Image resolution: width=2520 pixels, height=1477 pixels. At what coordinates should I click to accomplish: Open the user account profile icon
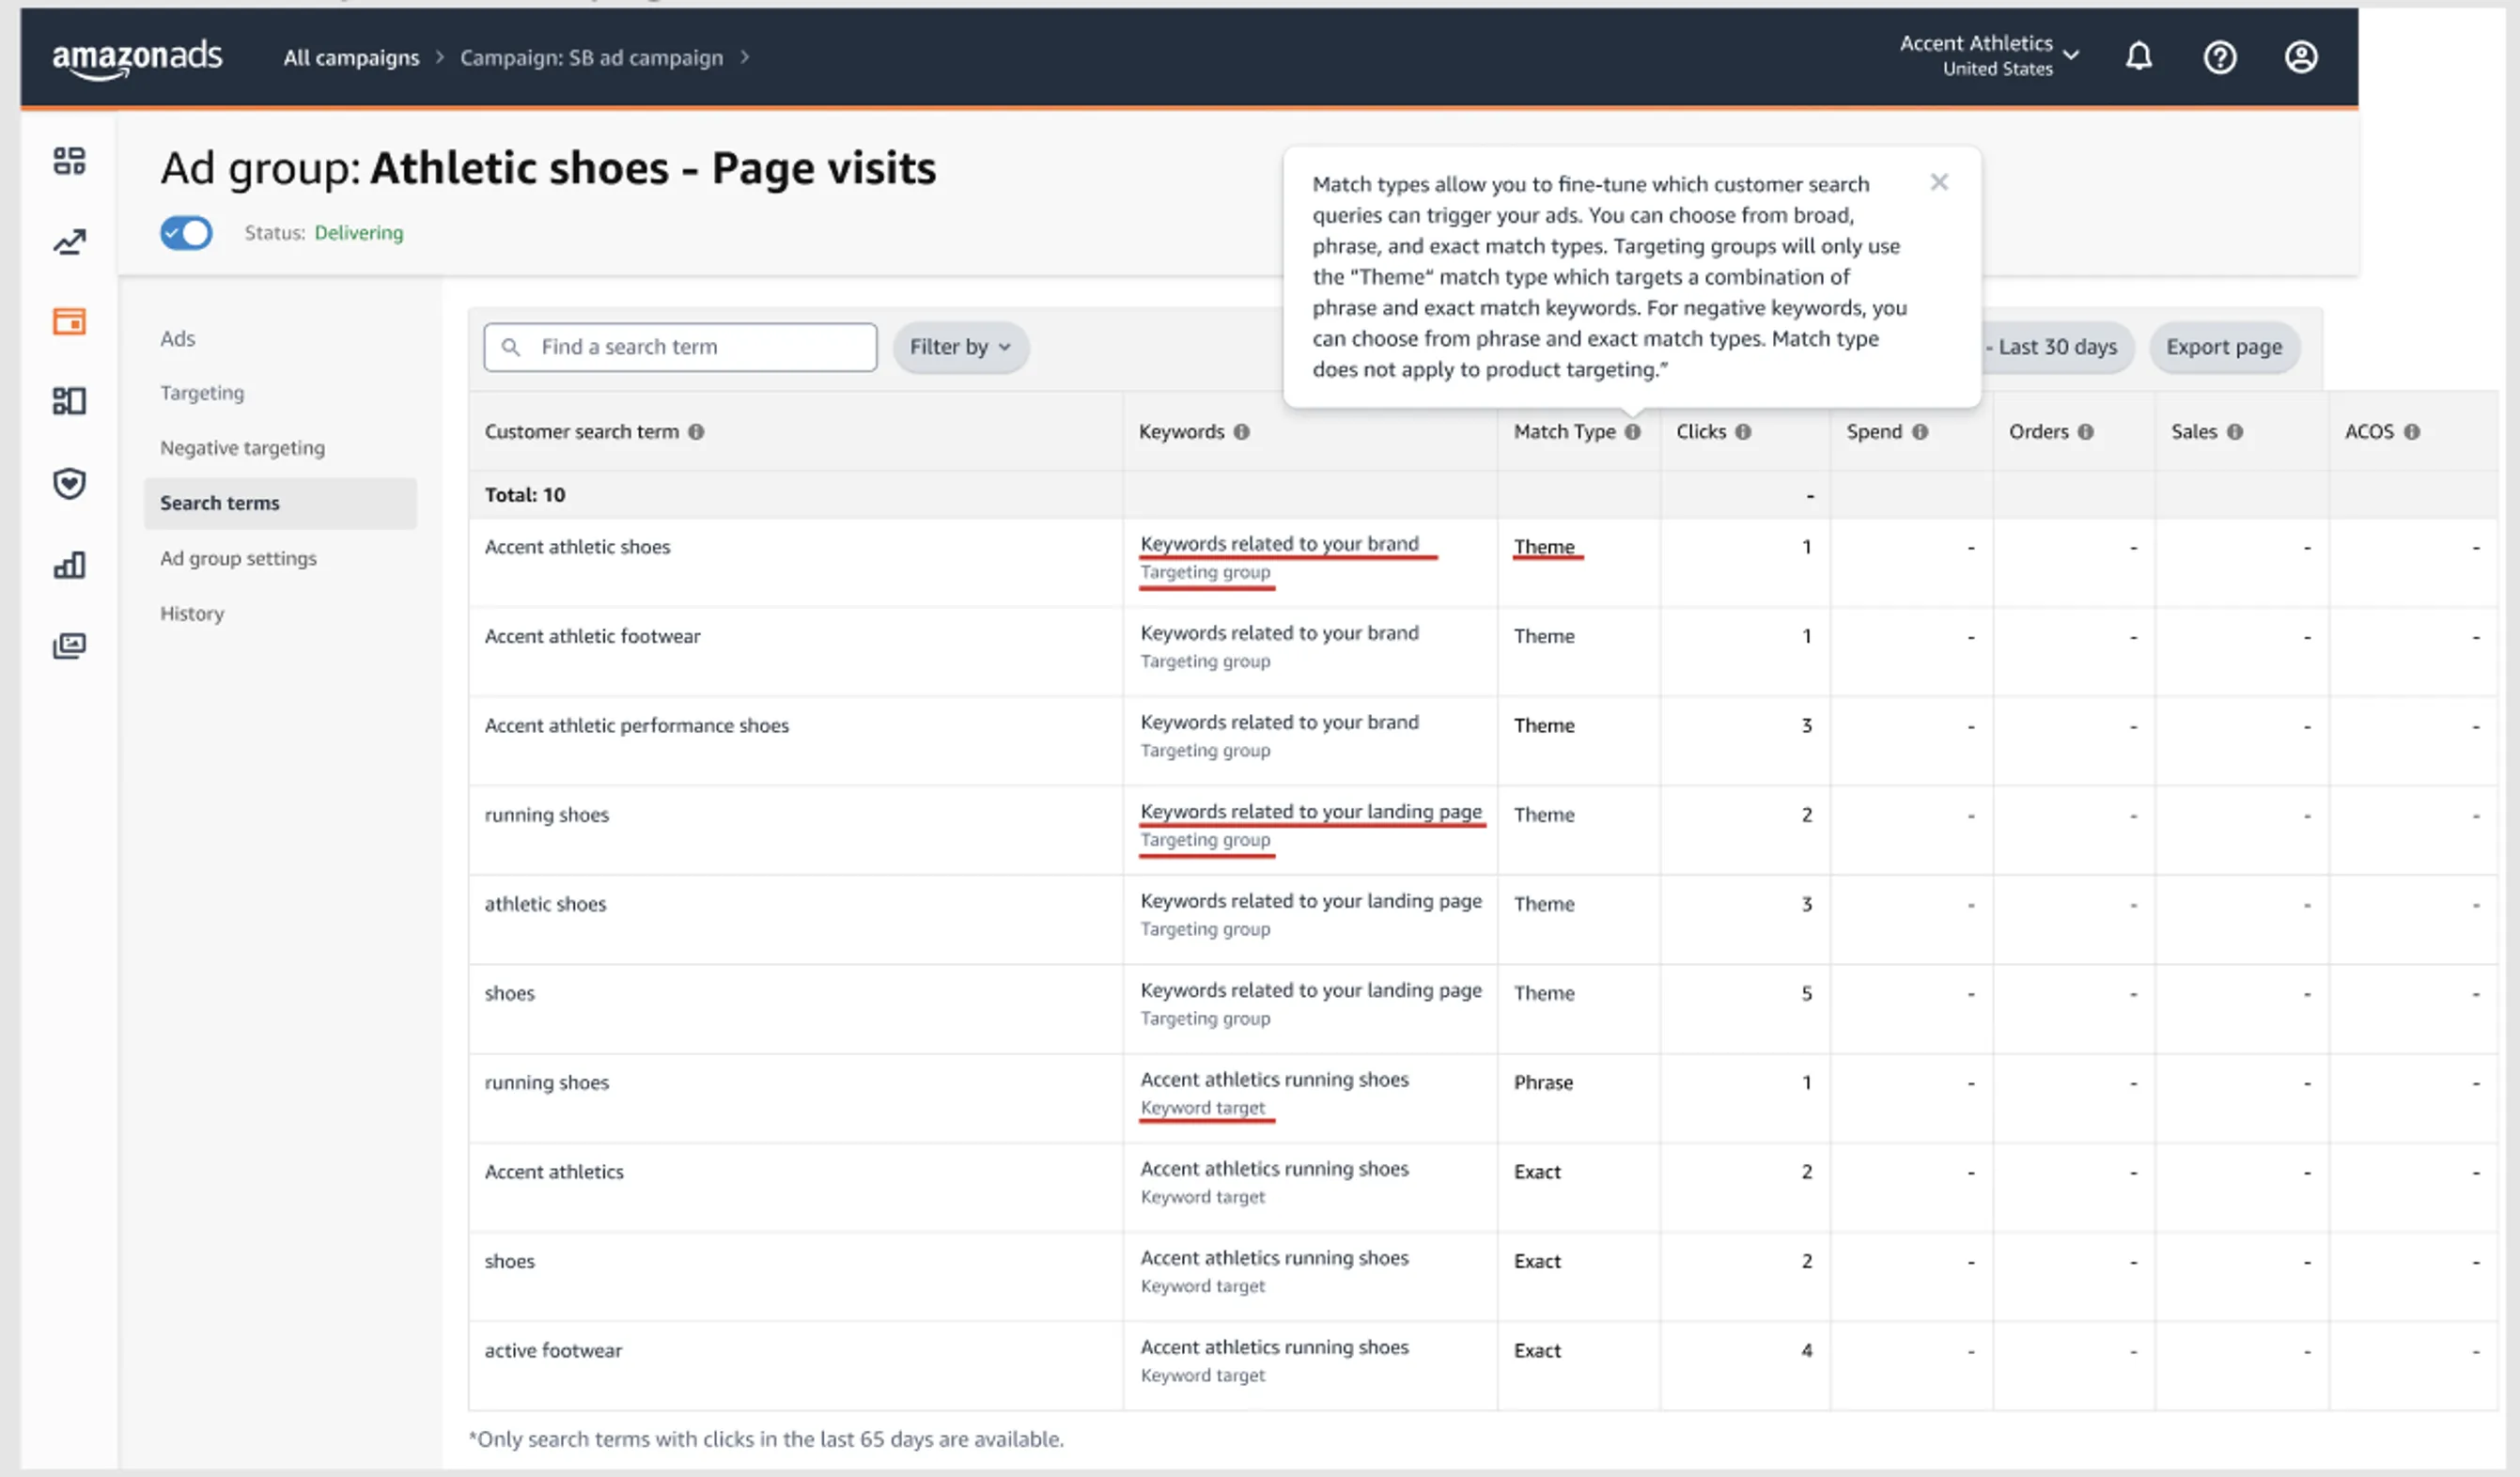(x=2300, y=57)
